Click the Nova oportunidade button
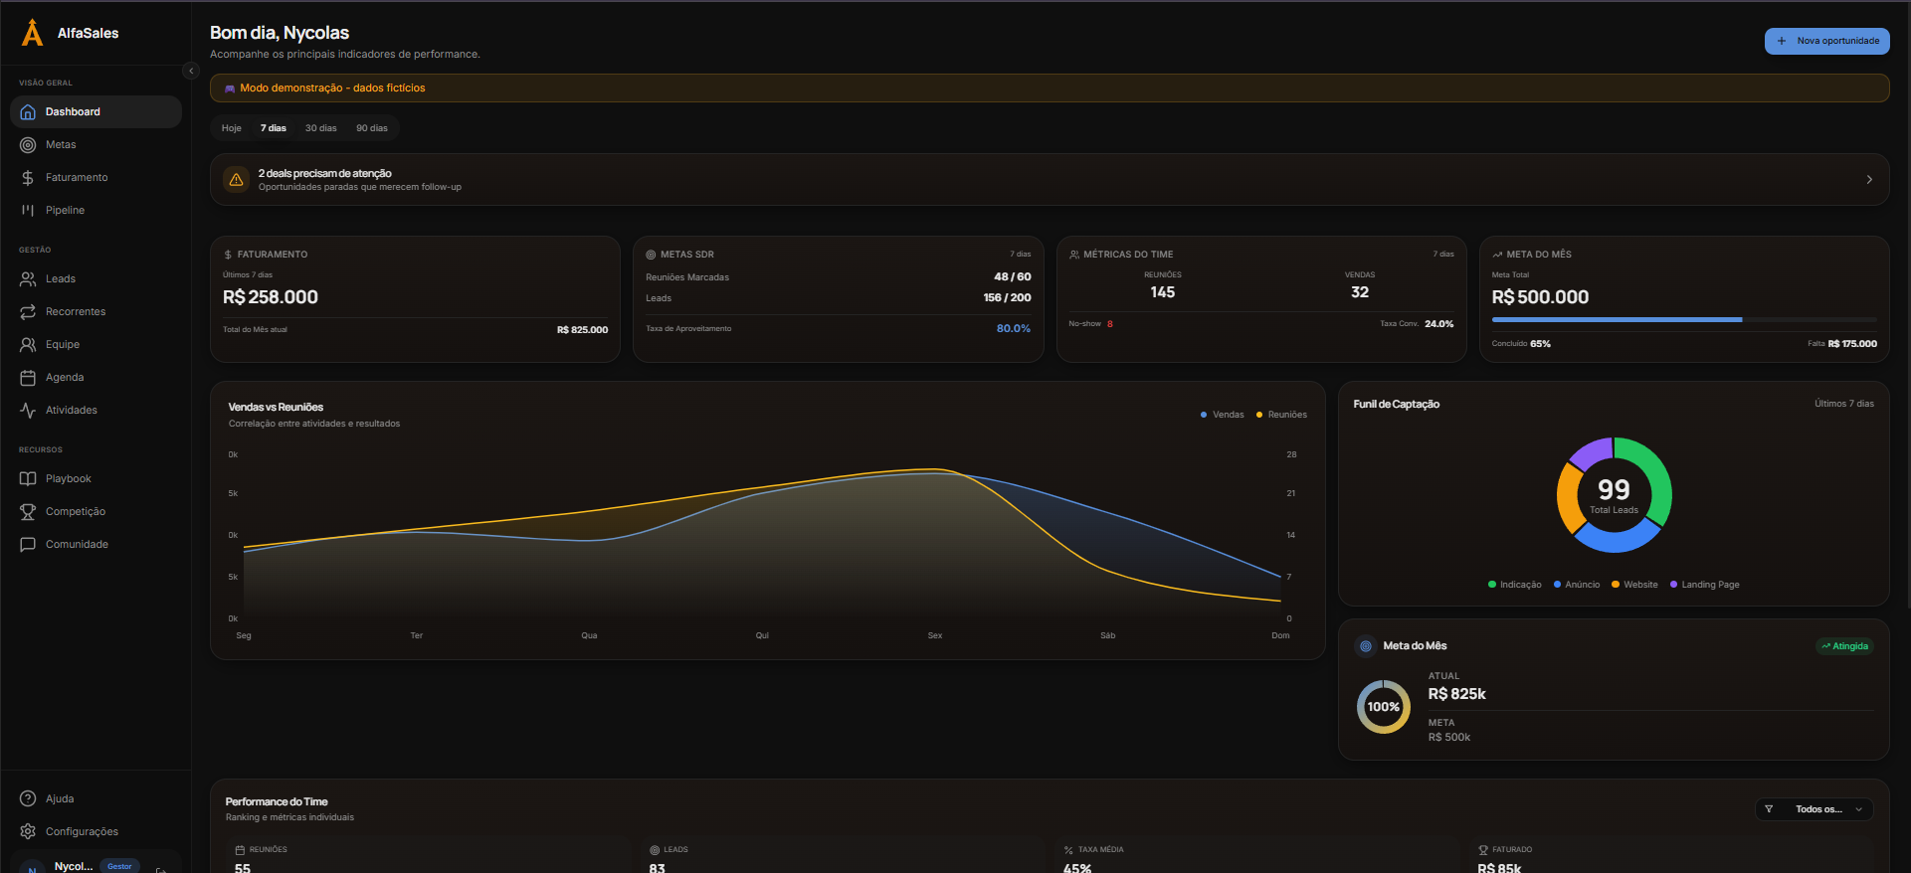This screenshot has width=1911, height=873. [1826, 41]
